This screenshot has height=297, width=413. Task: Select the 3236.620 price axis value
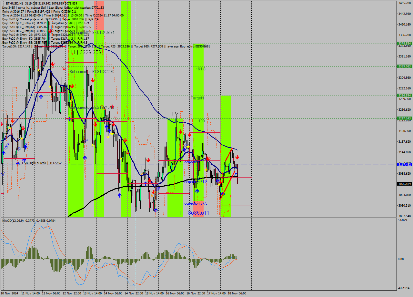coord(404,109)
